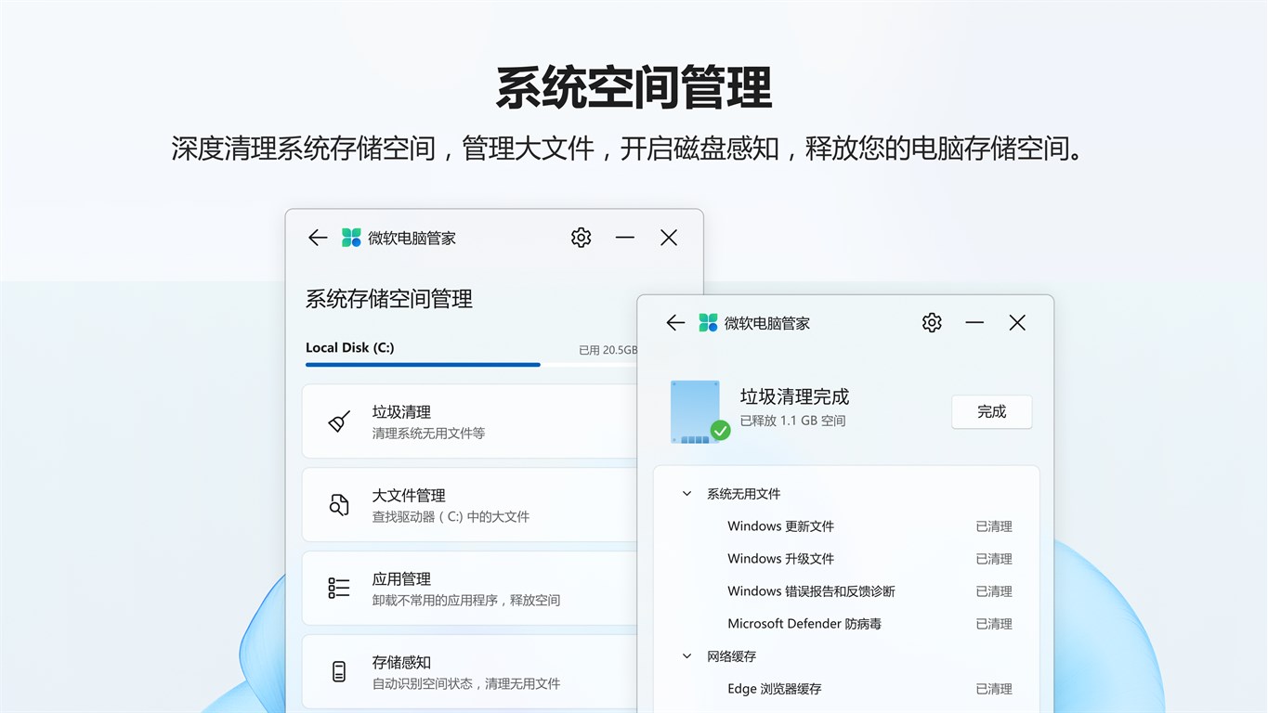Screen dimensions: 1268x713
Task: Click the 系统存储空间管理 heading
Action: [x=389, y=299]
